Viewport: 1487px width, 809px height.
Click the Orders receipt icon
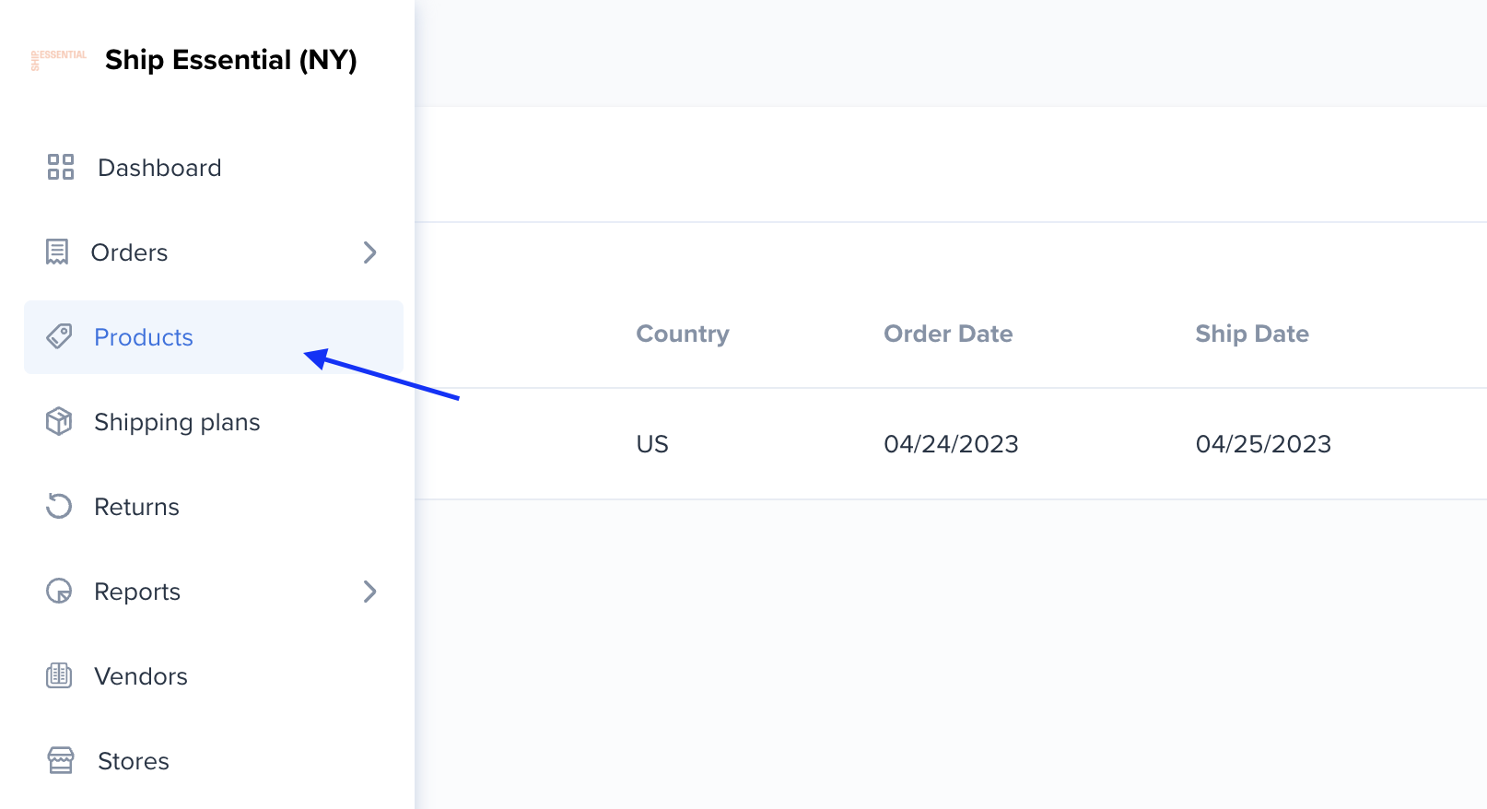tap(57, 252)
